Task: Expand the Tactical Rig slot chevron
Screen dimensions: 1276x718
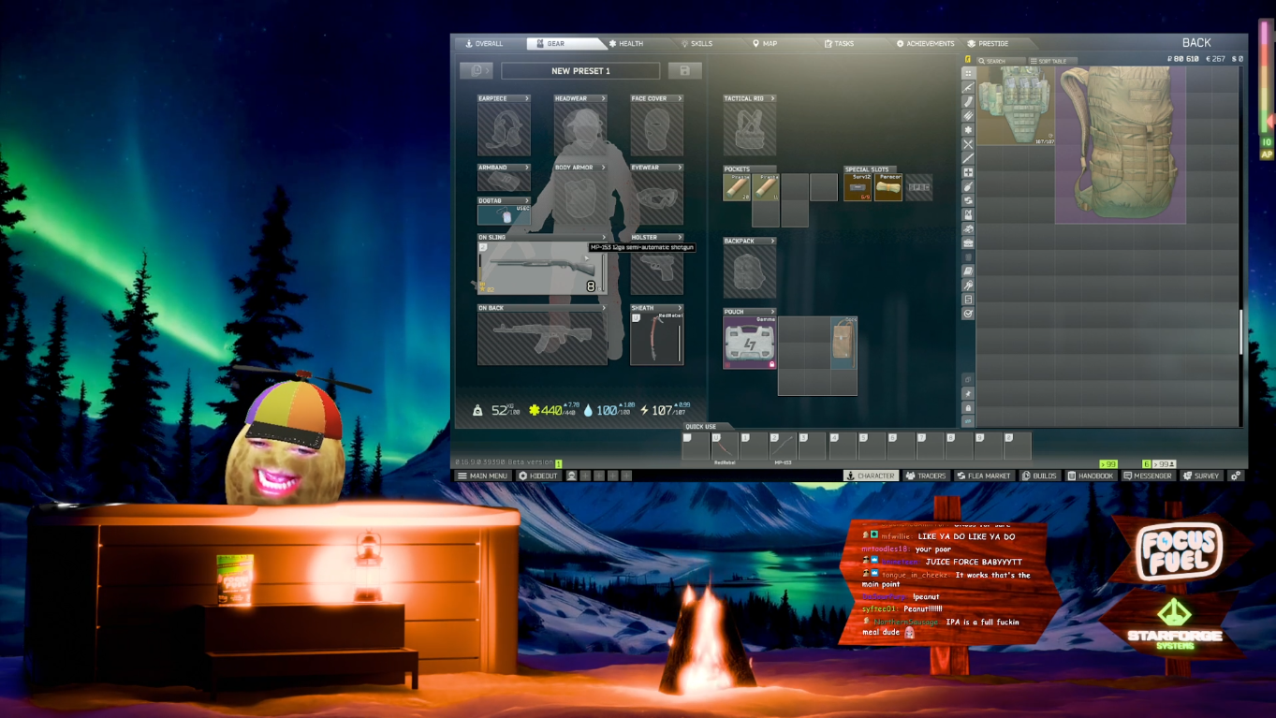Action: pos(772,98)
